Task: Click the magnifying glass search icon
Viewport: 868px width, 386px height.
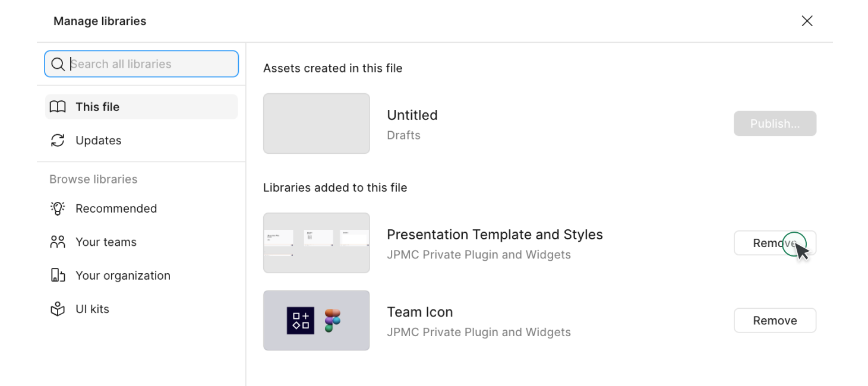Action: pos(58,64)
